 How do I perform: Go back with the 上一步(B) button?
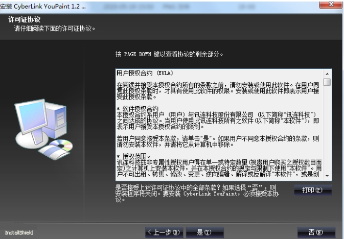(164, 232)
